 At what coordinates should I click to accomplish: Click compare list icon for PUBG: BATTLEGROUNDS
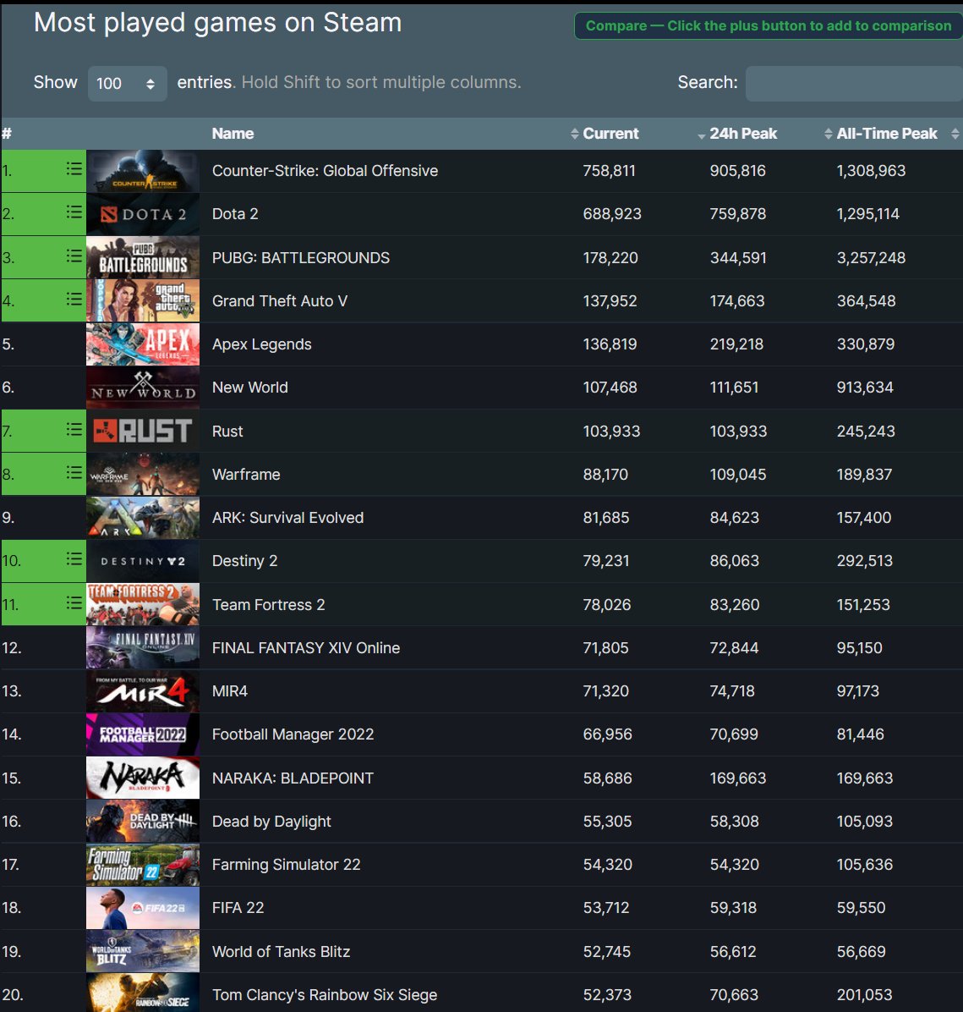tap(74, 256)
